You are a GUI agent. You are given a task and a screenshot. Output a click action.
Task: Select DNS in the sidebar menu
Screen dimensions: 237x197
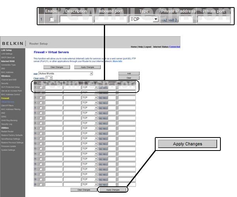coord(3,69)
